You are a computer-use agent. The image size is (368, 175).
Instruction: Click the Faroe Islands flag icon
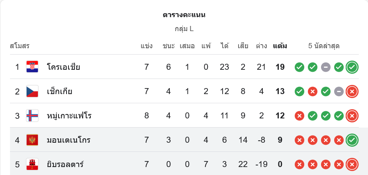pos(32,116)
